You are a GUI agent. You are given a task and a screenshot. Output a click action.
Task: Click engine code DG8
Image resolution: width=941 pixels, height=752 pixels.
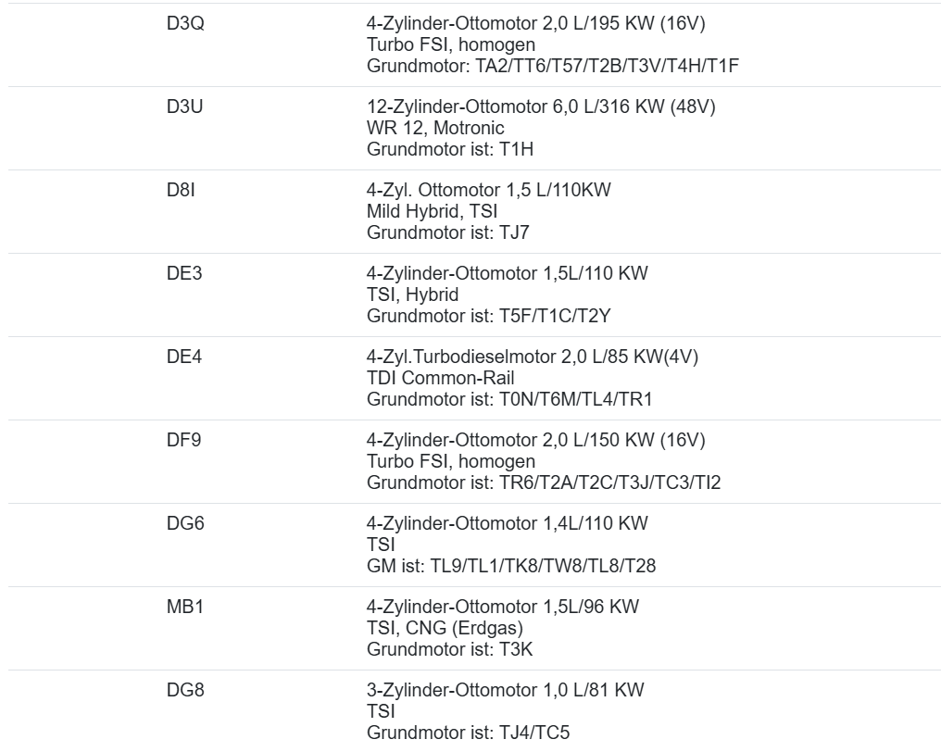pyautogui.click(x=185, y=690)
